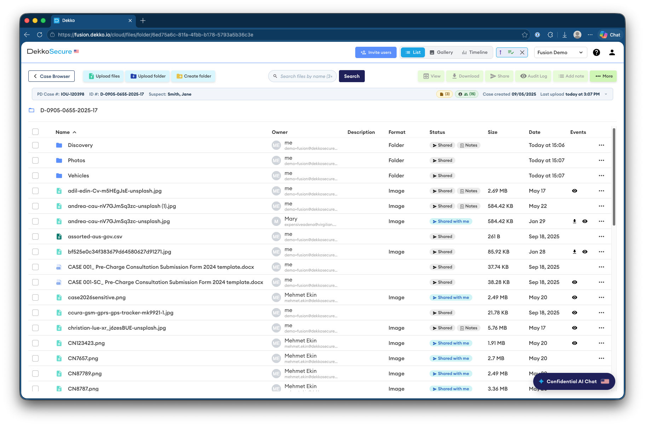This screenshot has height=426, width=645.
Task: Tick the select-all checkbox in header
Action: coord(35,132)
